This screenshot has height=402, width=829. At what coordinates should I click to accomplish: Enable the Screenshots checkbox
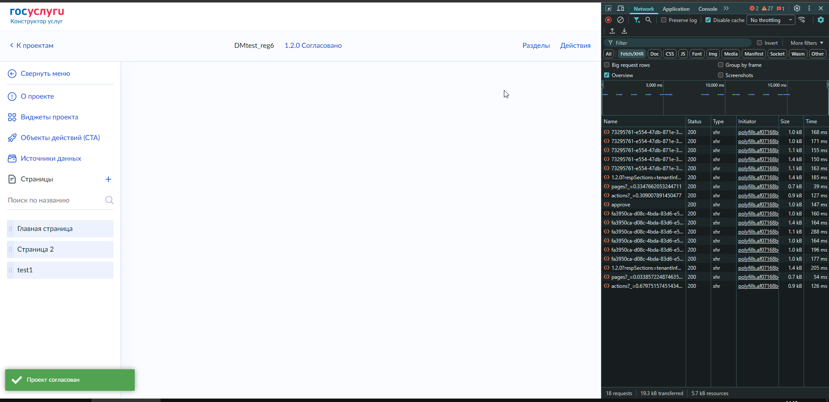pos(721,75)
